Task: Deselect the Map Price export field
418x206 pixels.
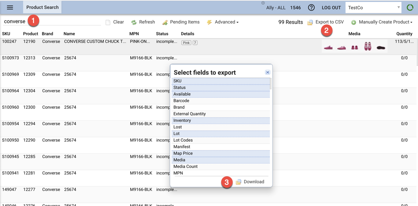Action: (221, 153)
